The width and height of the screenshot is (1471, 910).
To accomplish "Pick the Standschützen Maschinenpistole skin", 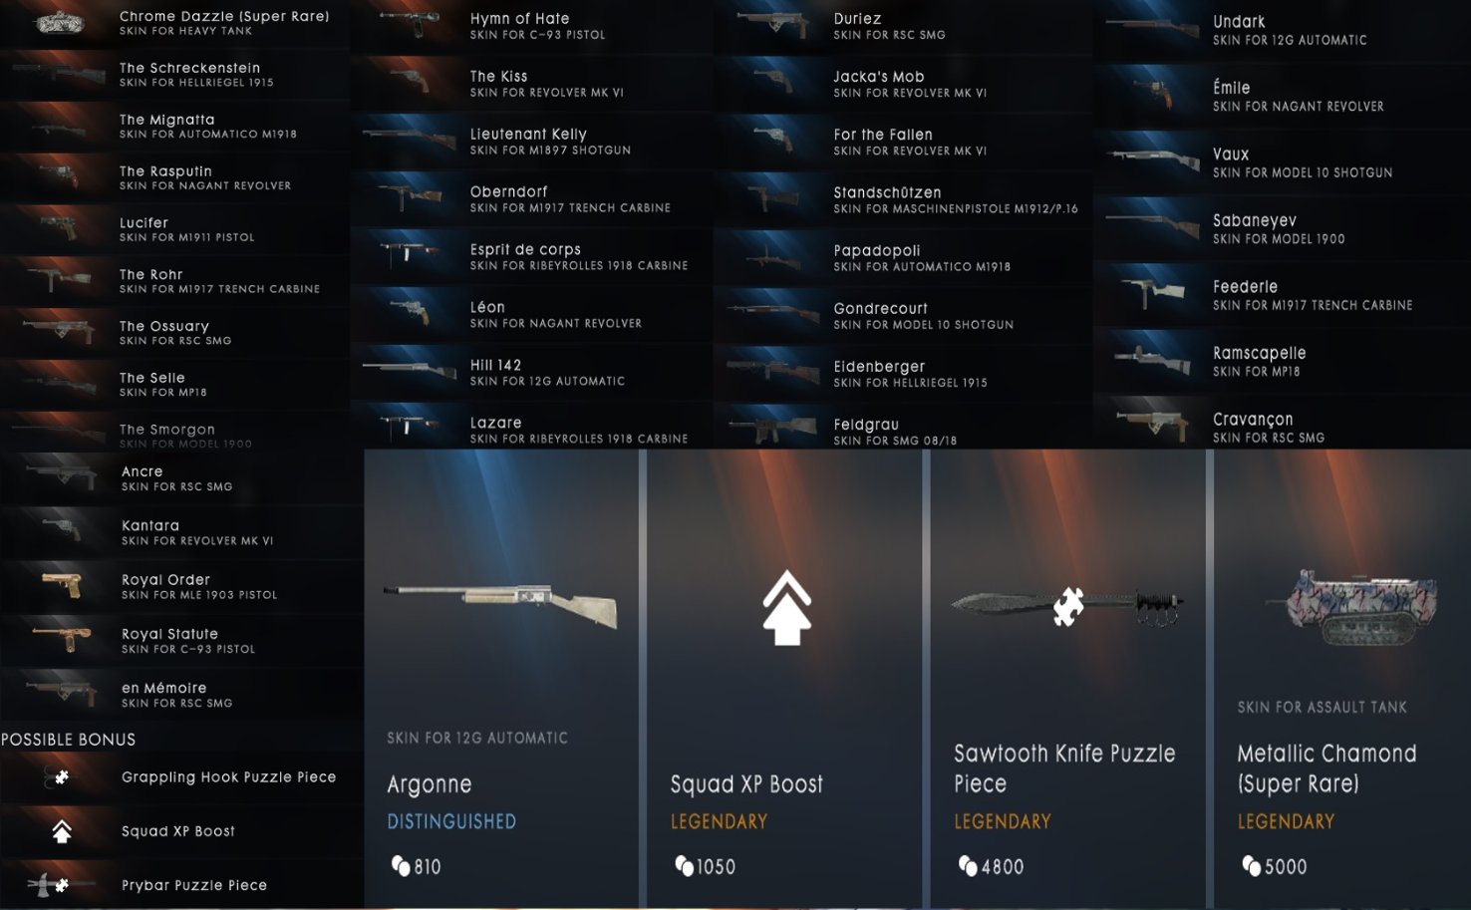I will point(903,199).
